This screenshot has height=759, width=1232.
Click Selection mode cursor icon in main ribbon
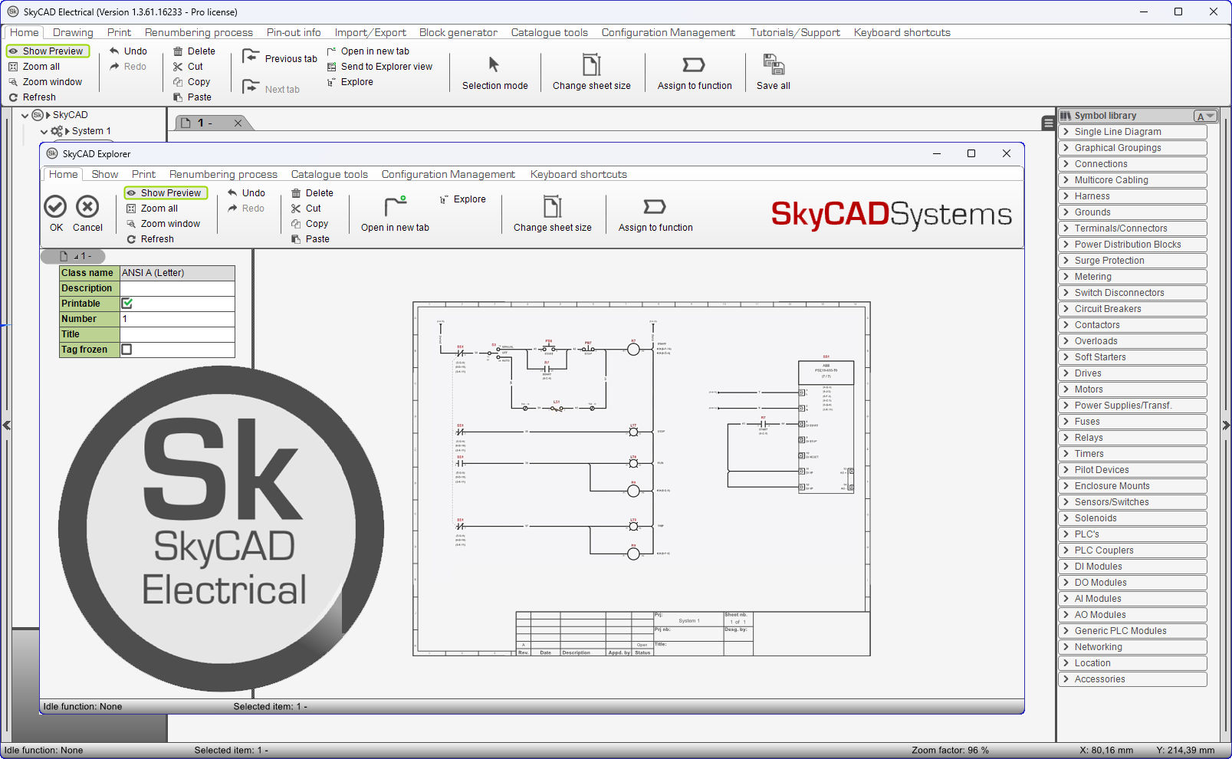point(494,64)
